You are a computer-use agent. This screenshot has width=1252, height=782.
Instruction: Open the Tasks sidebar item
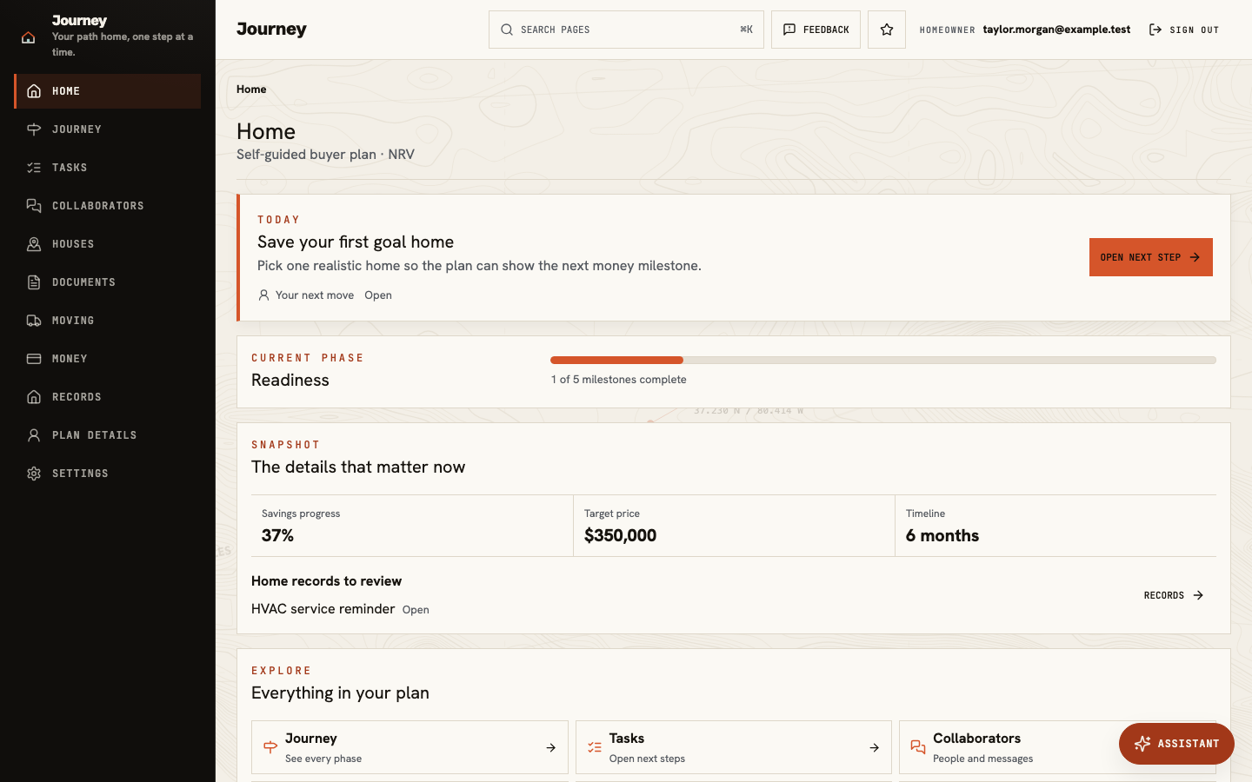click(x=108, y=168)
